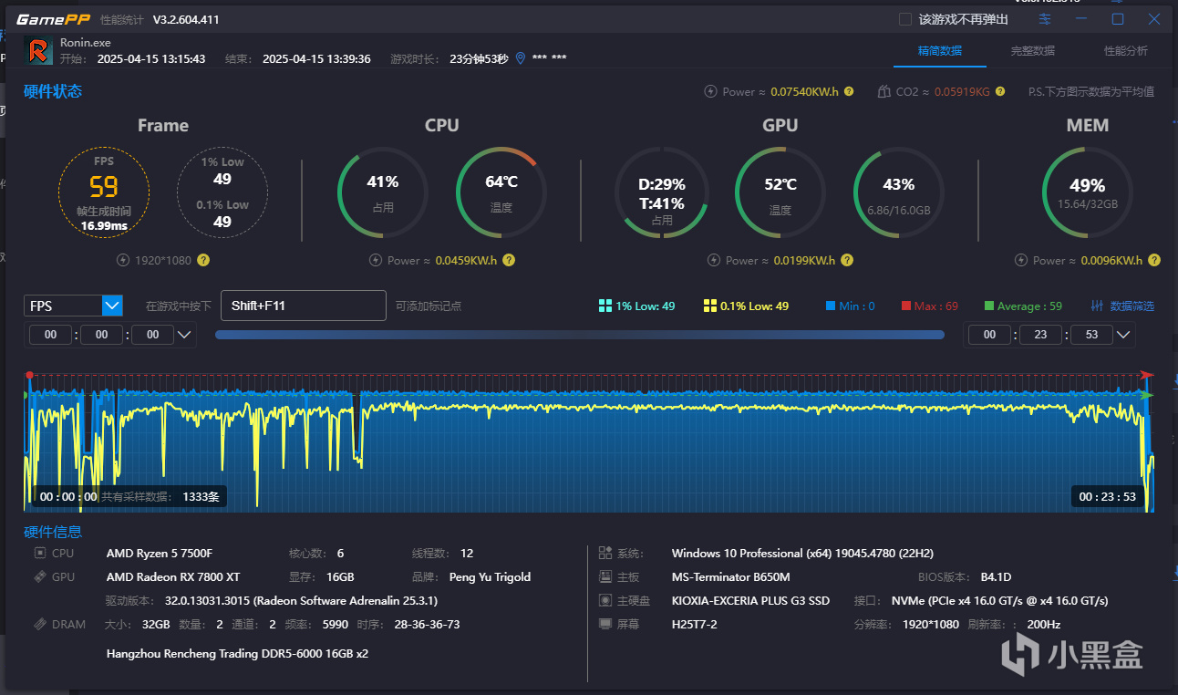Click the help icon next to total Power 0.07540KW.h

pyautogui.click(x=849, y=91)
